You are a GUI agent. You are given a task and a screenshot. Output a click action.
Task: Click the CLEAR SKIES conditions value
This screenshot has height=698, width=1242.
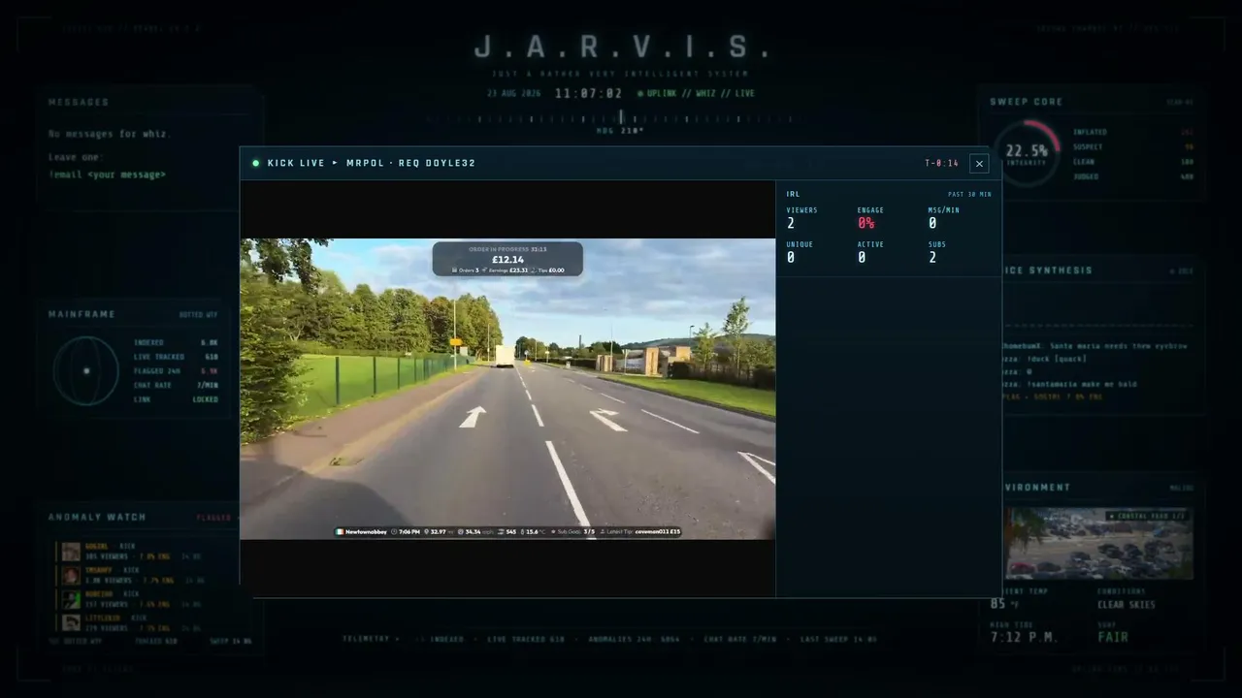click(x=1127, y=605)
